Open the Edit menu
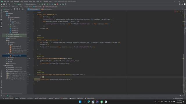 point(8,1)
